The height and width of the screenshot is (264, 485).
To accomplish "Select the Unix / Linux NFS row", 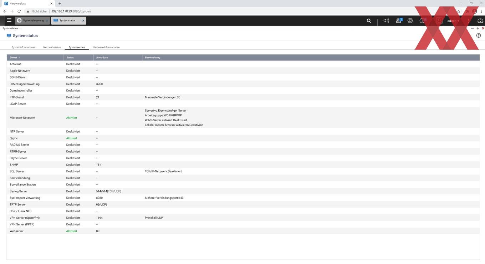I will coord(243,211).
